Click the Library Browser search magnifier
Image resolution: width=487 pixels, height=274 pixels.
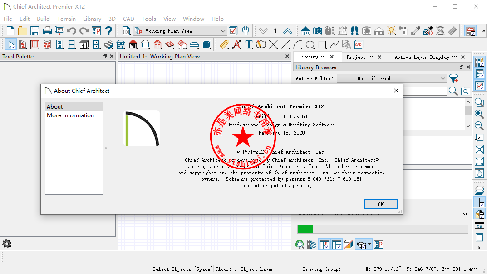(453, 91)
